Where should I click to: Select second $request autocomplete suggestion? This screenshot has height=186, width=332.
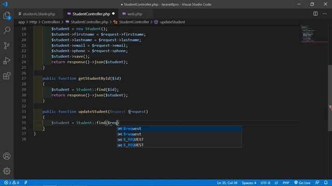[179, 134]
